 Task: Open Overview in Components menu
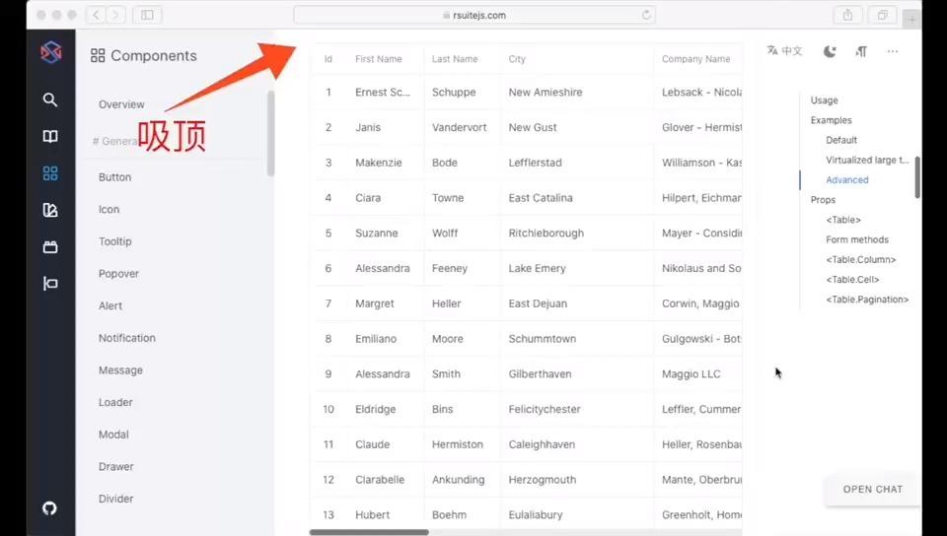121,104
